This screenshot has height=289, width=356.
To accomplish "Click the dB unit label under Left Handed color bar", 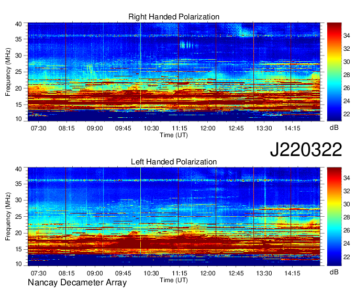I will 334,272.
